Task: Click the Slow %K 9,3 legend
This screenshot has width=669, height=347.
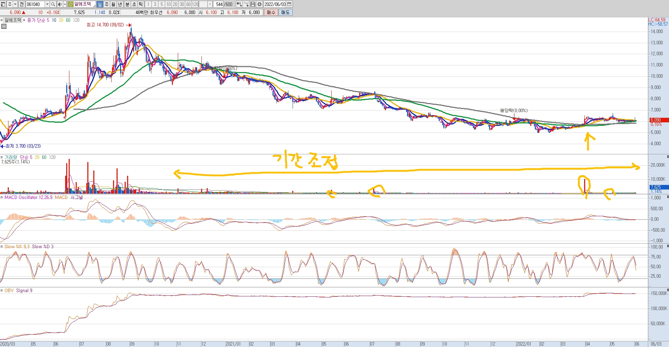Action: [17, 246]
